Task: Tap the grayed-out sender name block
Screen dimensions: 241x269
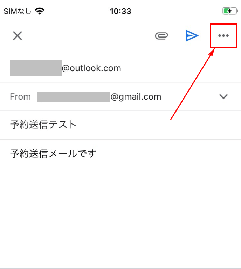Action: (74, 97)
